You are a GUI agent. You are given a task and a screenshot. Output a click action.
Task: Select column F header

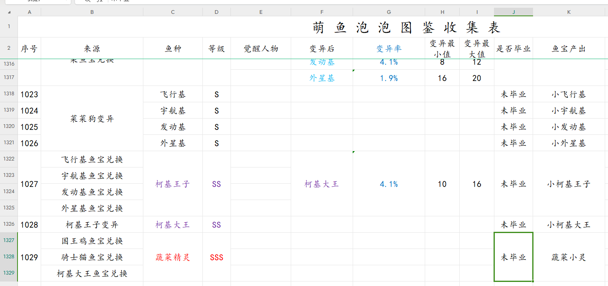pyautogui.click(x=322, y=12)
